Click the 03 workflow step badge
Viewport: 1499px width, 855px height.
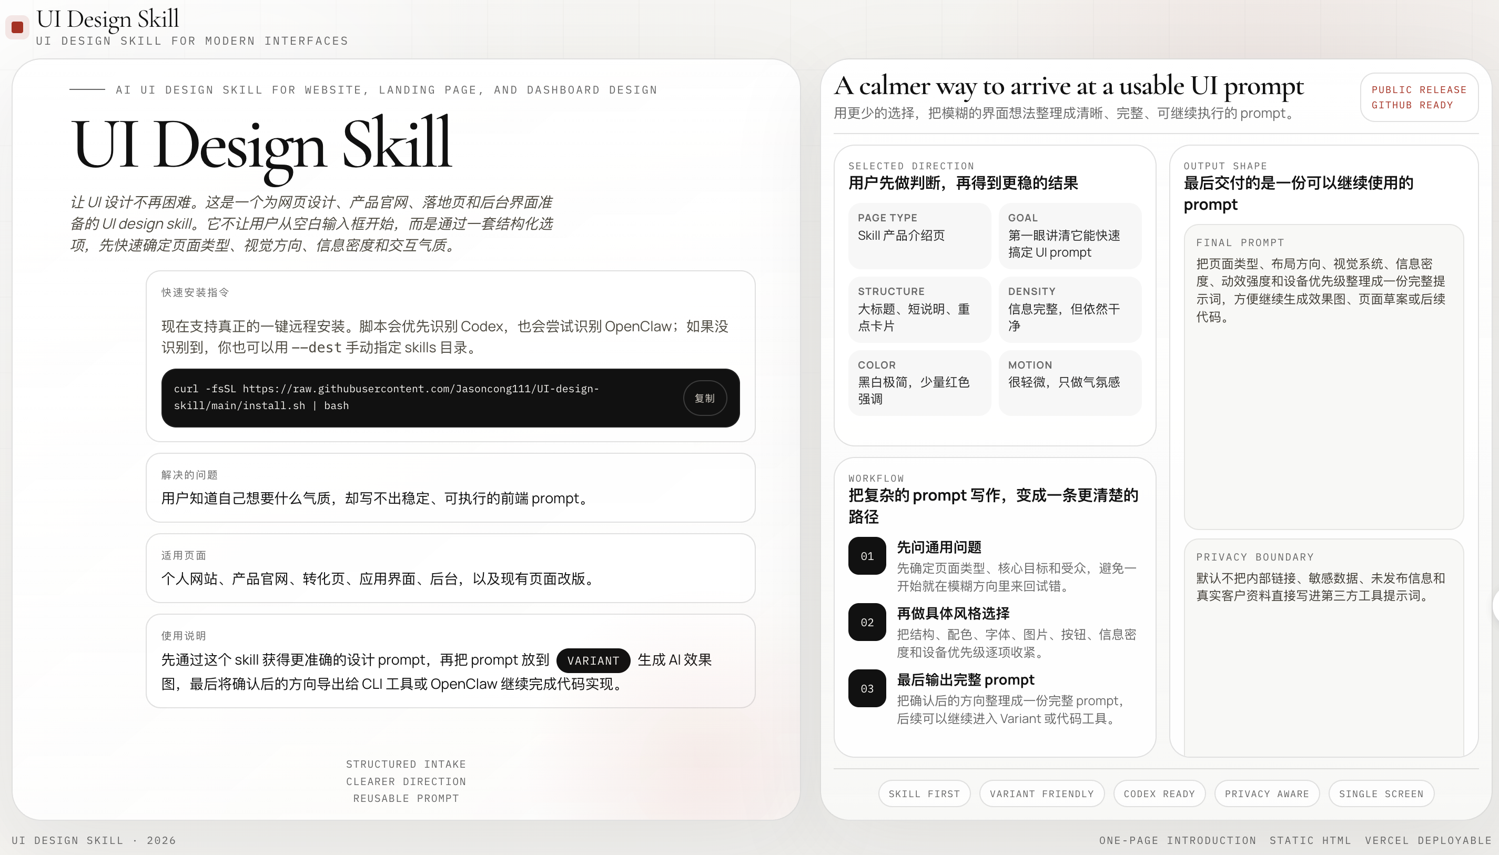(867, 688)
